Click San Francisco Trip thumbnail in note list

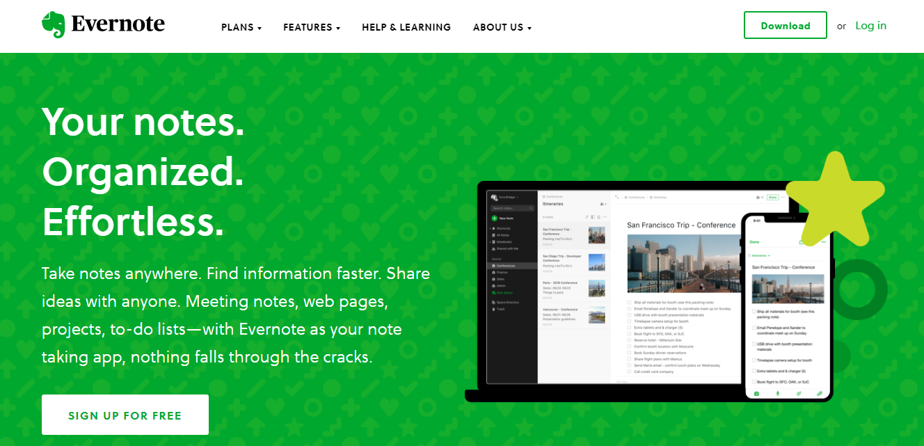coord(597,235)
